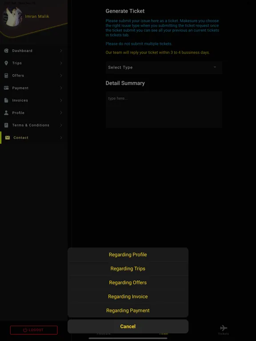Screen dimensions: 256x341
Task: Open the Profile sidebar item
Action: click(x=34, y=113)
